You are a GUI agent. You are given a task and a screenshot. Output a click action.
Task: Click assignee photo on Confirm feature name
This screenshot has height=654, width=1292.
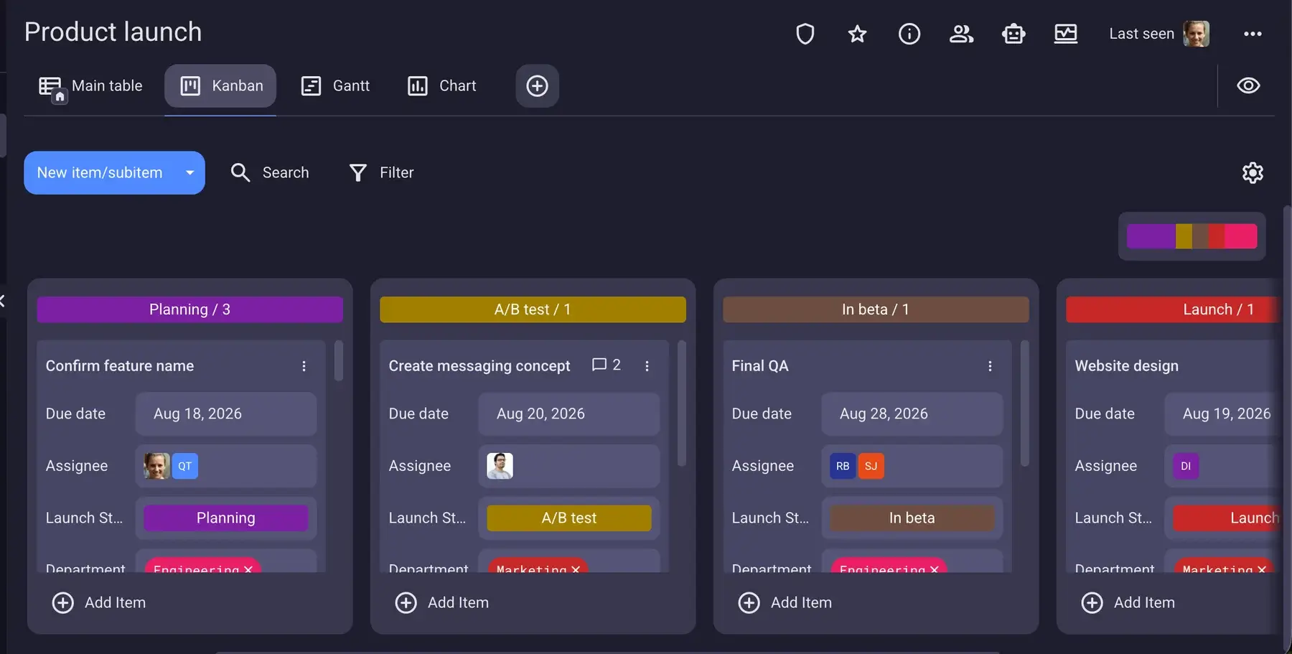coord(156,467)
